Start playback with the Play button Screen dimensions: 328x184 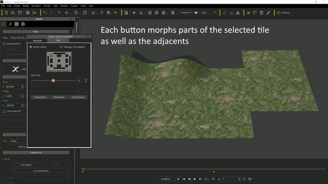click(x=178, y=179)
